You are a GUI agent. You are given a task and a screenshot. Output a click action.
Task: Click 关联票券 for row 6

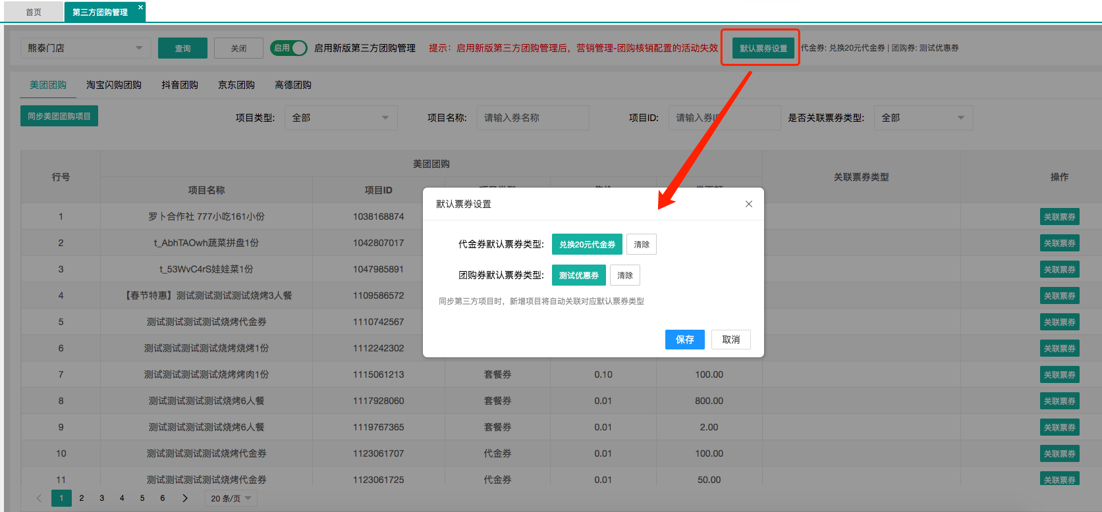1060,348
